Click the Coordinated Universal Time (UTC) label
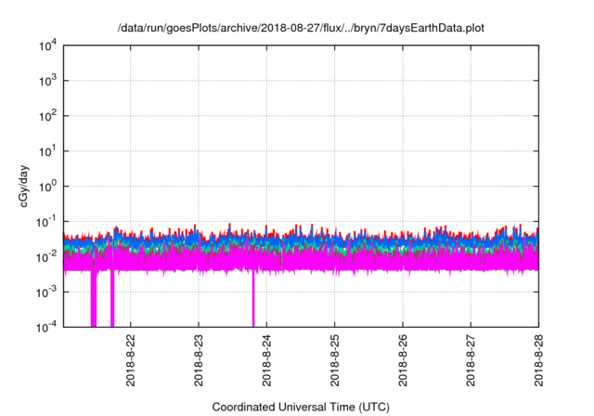Image resolution: width=594 pixels, height=416 pixels. coord(301,407)
